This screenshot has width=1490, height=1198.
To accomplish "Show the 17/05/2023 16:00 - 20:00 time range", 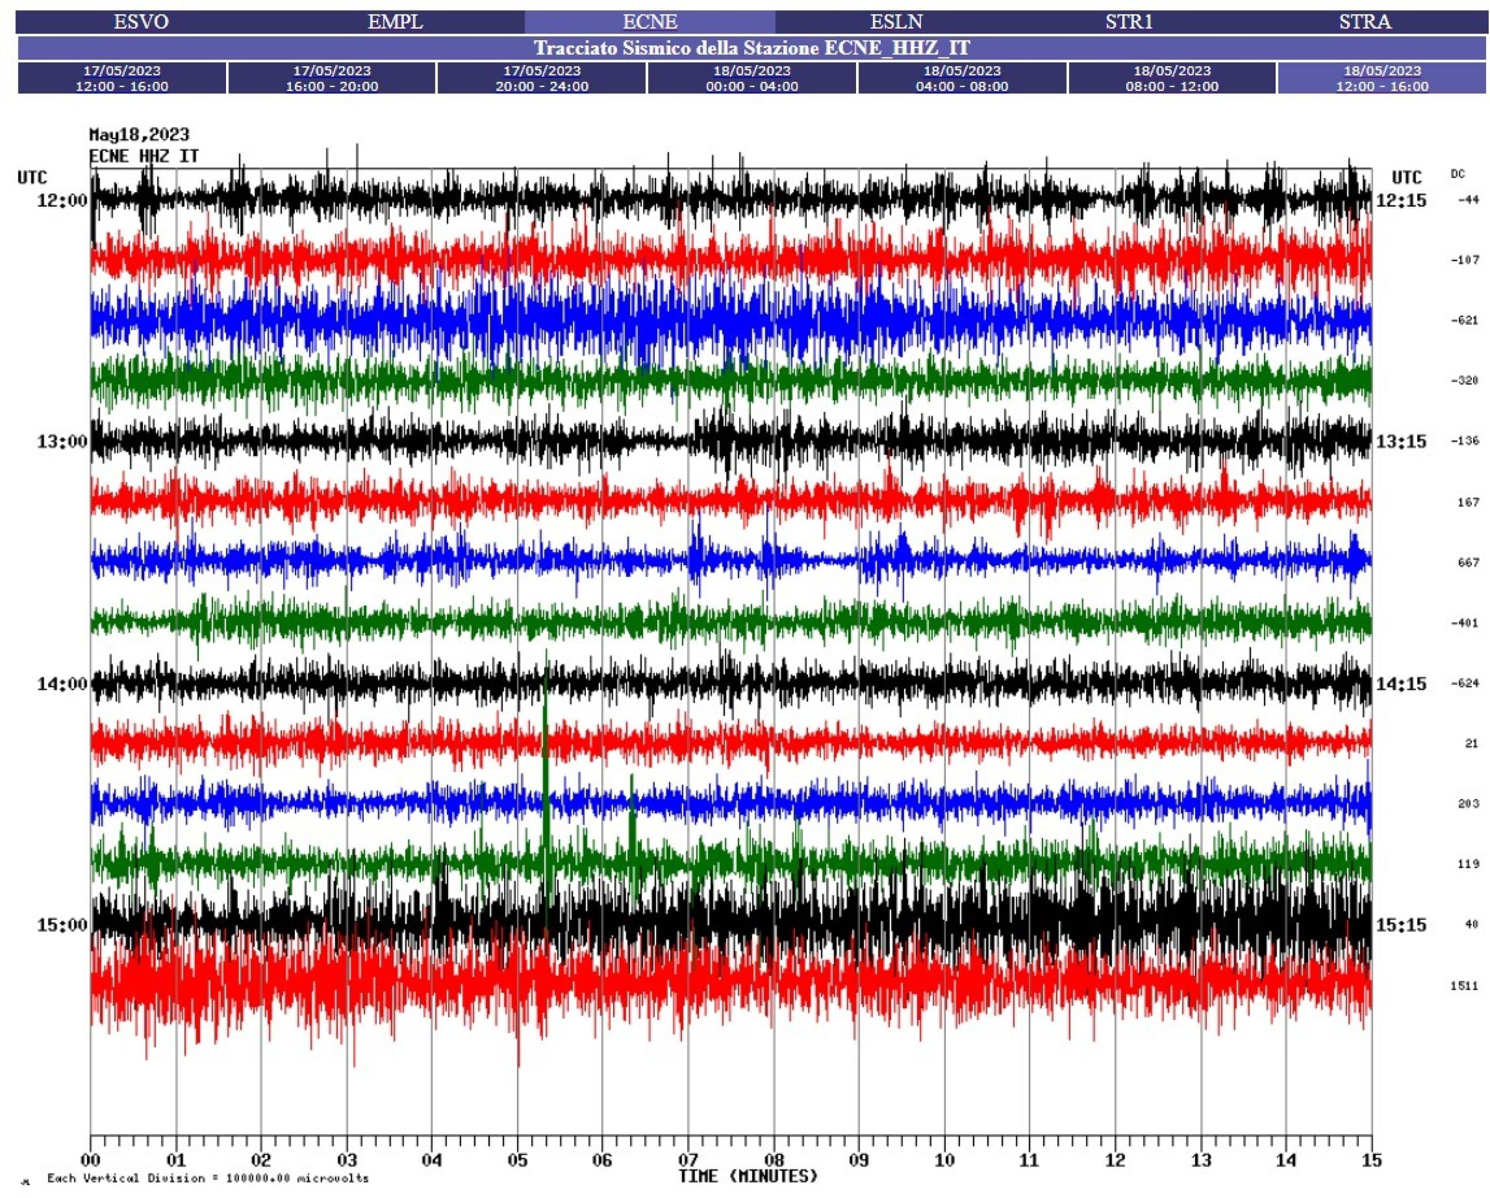I will pos(332,78).
